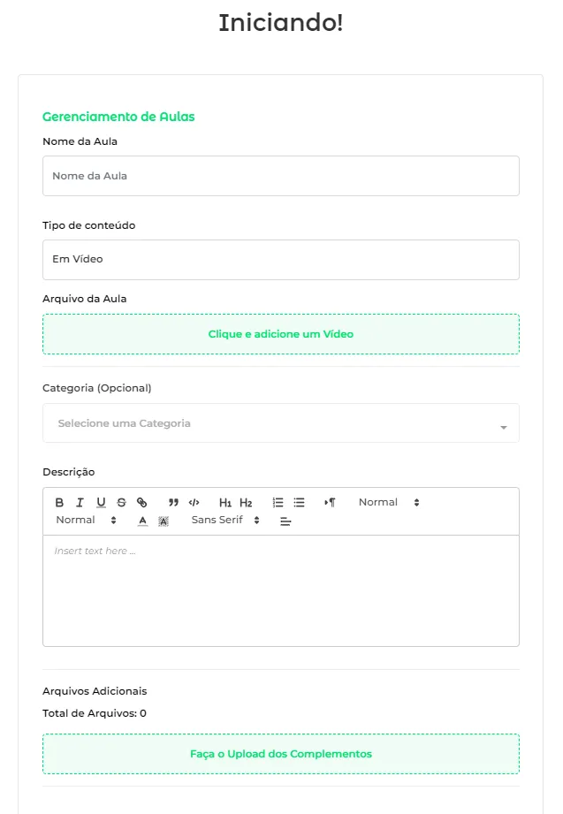
Task: Open the Normal dropdown beside text direction icon
Action: [x=389, y=503]
